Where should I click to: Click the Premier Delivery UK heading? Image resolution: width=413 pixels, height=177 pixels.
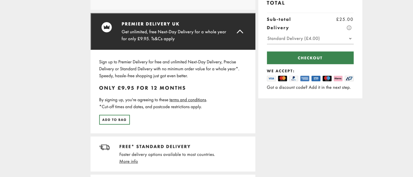[150, 24]
